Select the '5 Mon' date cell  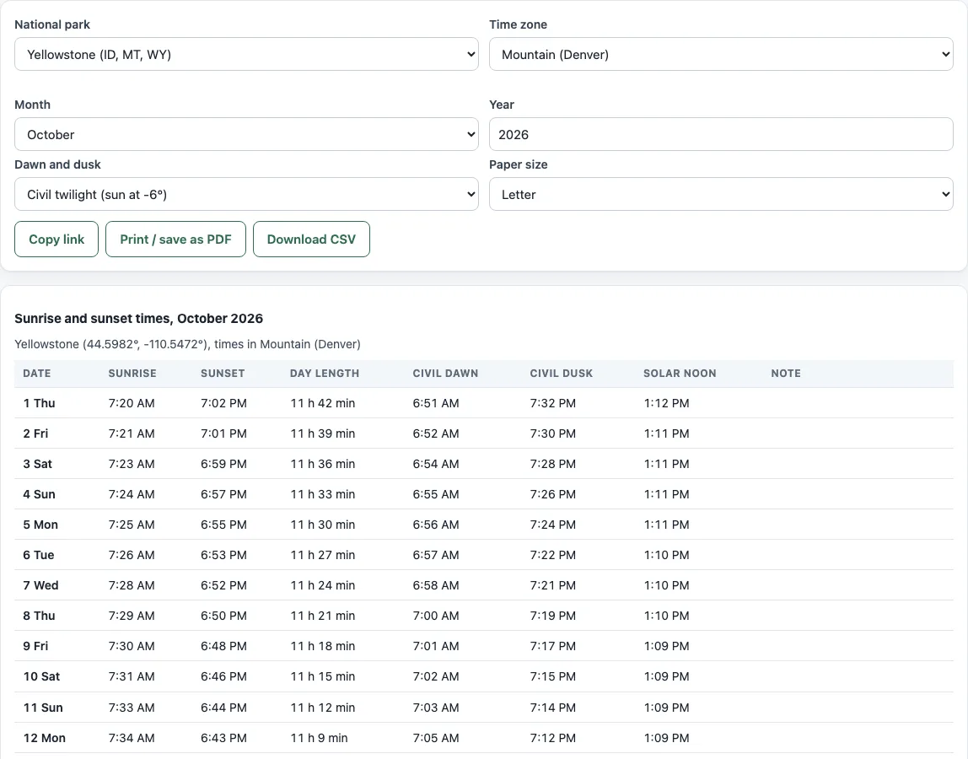click(40, 525)
